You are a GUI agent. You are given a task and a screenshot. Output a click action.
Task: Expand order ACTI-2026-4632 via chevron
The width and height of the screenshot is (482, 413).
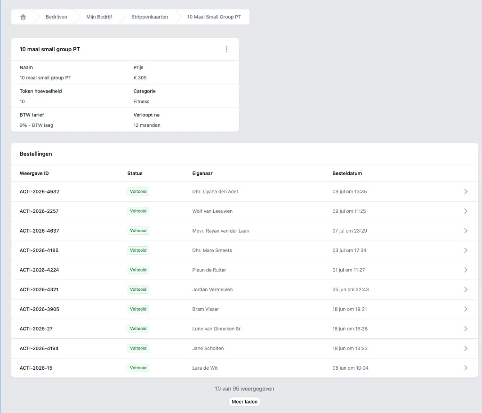coord(466,192)
